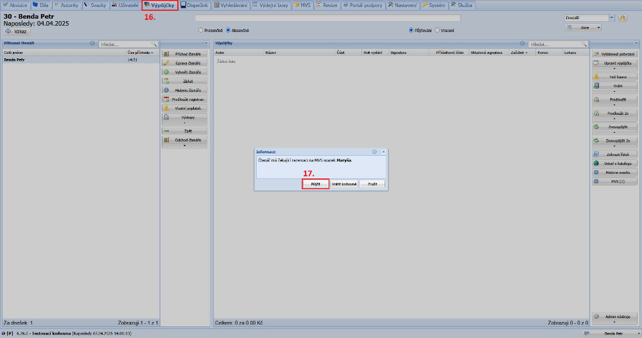Click the Vytisknout potvrzení button

coord(615,55)
